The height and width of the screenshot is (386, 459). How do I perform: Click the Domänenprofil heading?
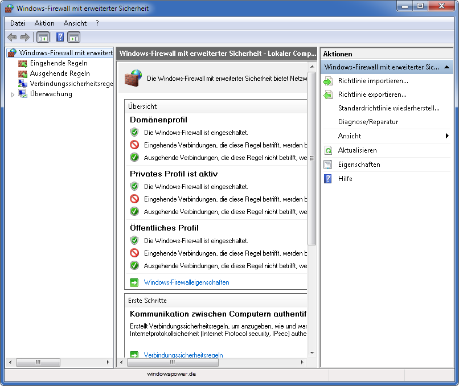(158, 120)
